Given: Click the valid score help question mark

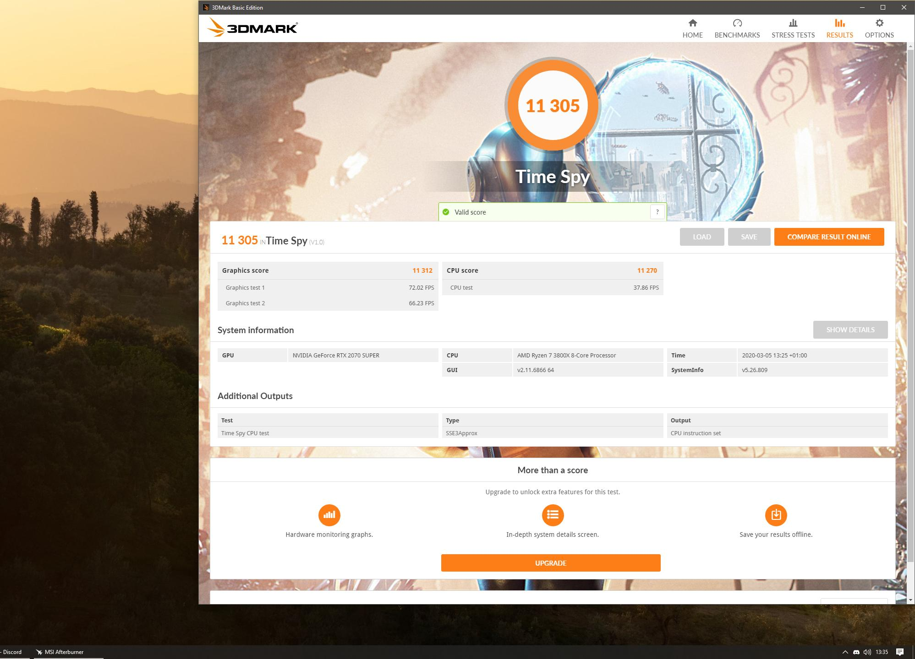Looking at the screenshot, I should [657, 212].
